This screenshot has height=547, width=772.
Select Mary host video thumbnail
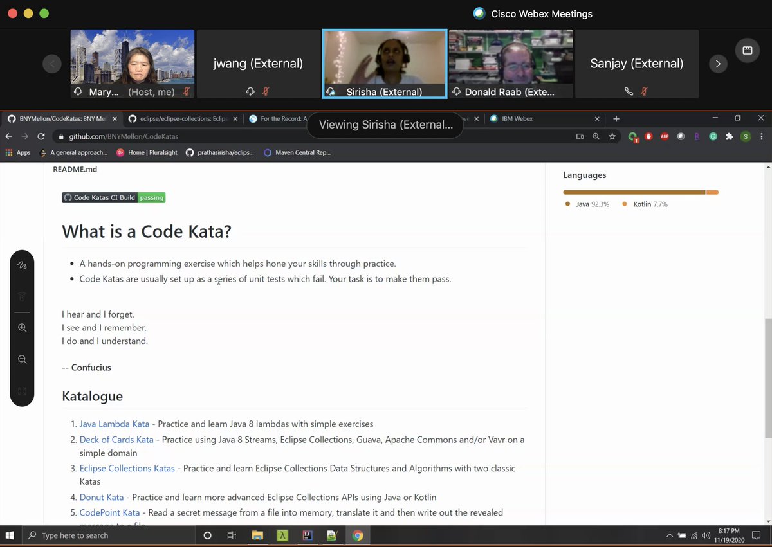132,64
